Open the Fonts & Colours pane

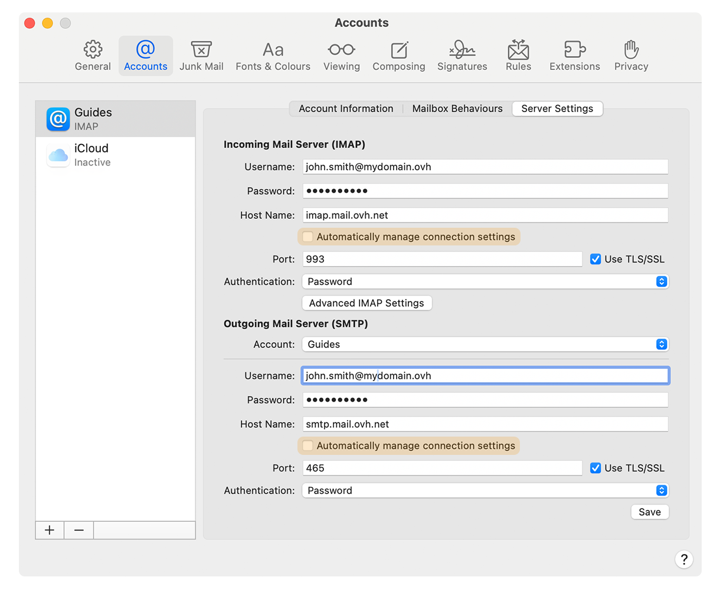click(x=273, y=55)
